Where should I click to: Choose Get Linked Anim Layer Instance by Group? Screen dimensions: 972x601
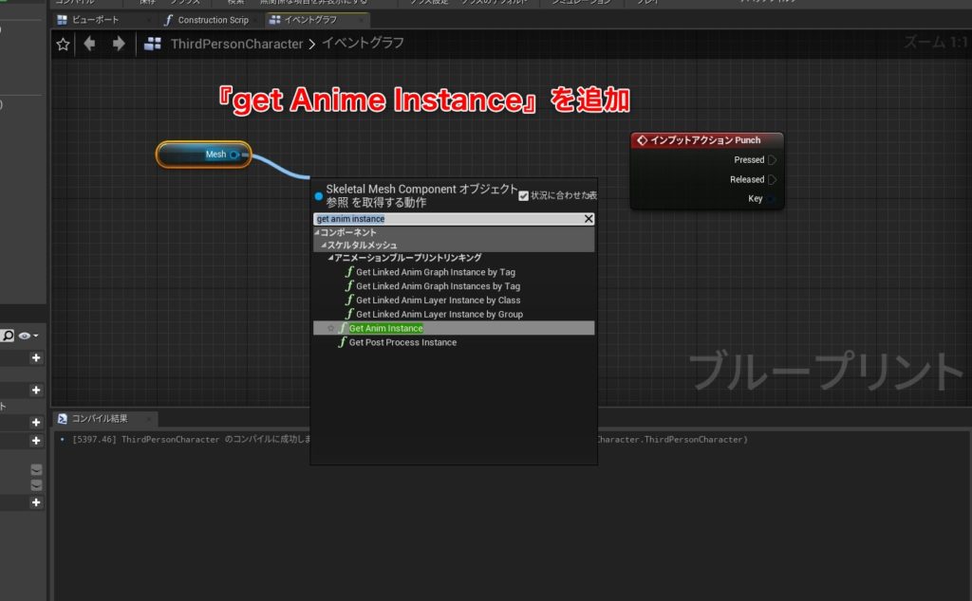439,315
